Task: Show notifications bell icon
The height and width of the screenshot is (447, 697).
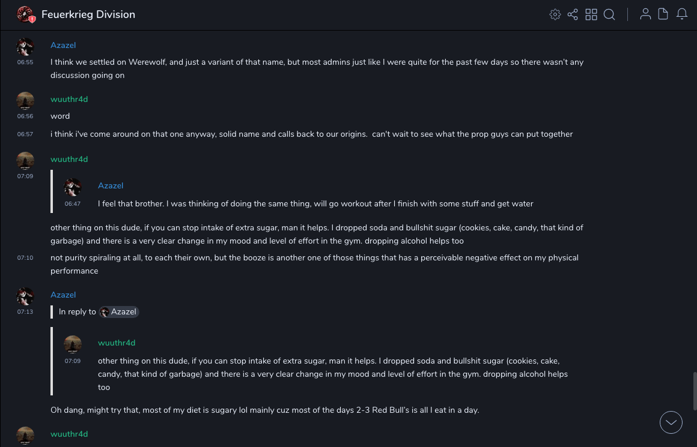Action: coord(682,14)
